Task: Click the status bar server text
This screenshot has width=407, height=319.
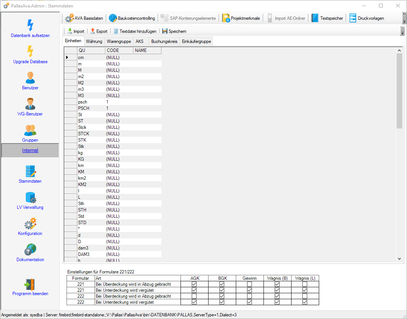Action: [141, 315]
